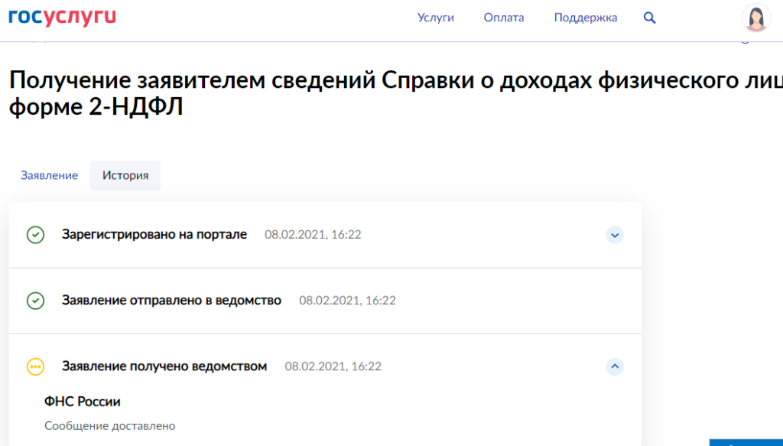Image resolution: width=783 pixels, height=446 pixels.
Task: Click the ФНС России agency name
Action: (x=83, y=402)
